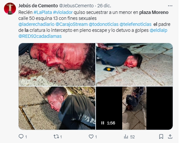Go to the @RED92cadadiamas profile

(40, 36)
